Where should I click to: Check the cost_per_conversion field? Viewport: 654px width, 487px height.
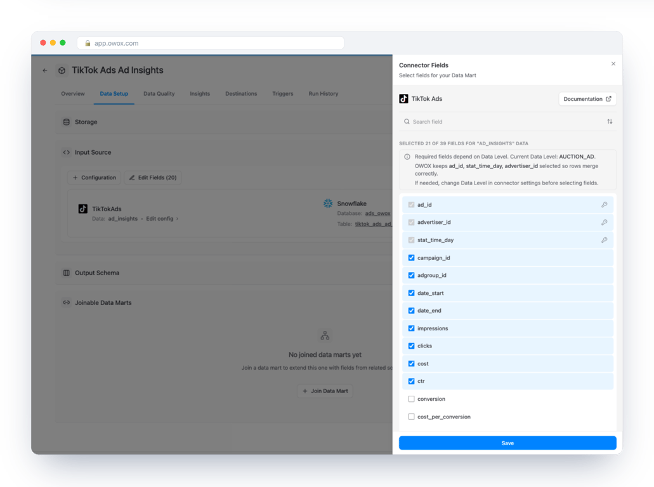pyautogui.click(x=411, y=417)
